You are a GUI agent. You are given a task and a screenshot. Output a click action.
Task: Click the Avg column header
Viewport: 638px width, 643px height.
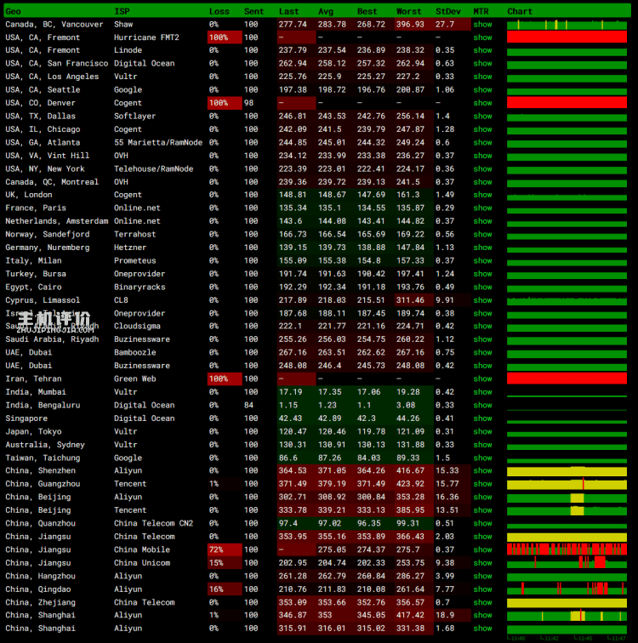pyautogui.click(x=326, y=12)
